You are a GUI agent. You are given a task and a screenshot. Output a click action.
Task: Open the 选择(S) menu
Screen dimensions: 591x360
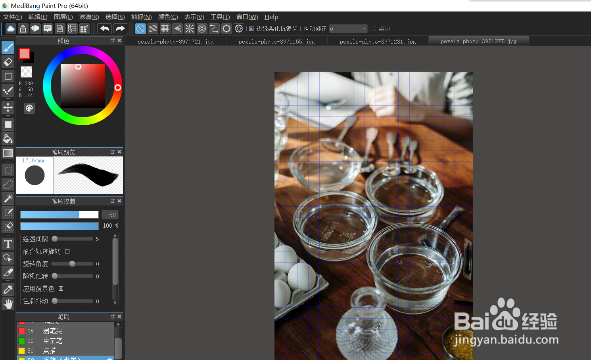pyautogui.click(x=115, y=17)
